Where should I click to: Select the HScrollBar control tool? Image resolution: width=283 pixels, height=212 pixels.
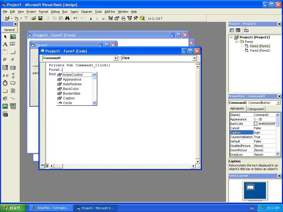point(5,75)
